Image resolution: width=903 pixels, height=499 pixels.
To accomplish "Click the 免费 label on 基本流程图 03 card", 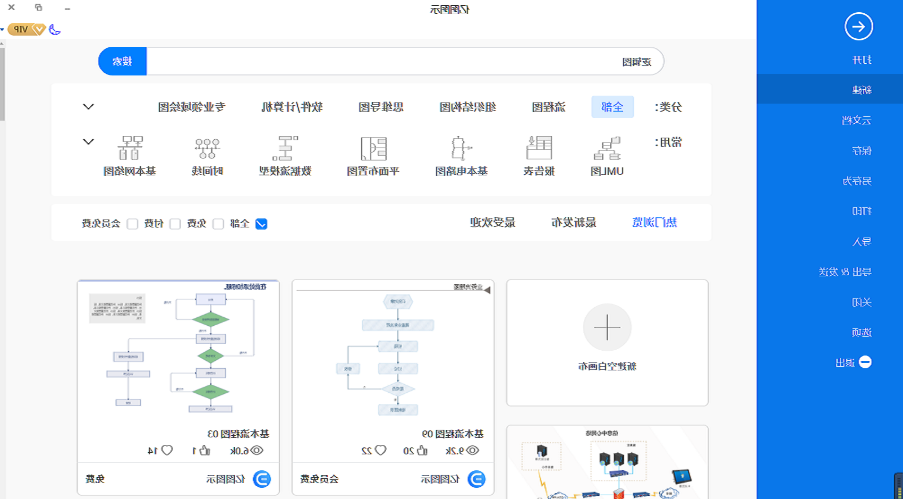I will point(95,479).
